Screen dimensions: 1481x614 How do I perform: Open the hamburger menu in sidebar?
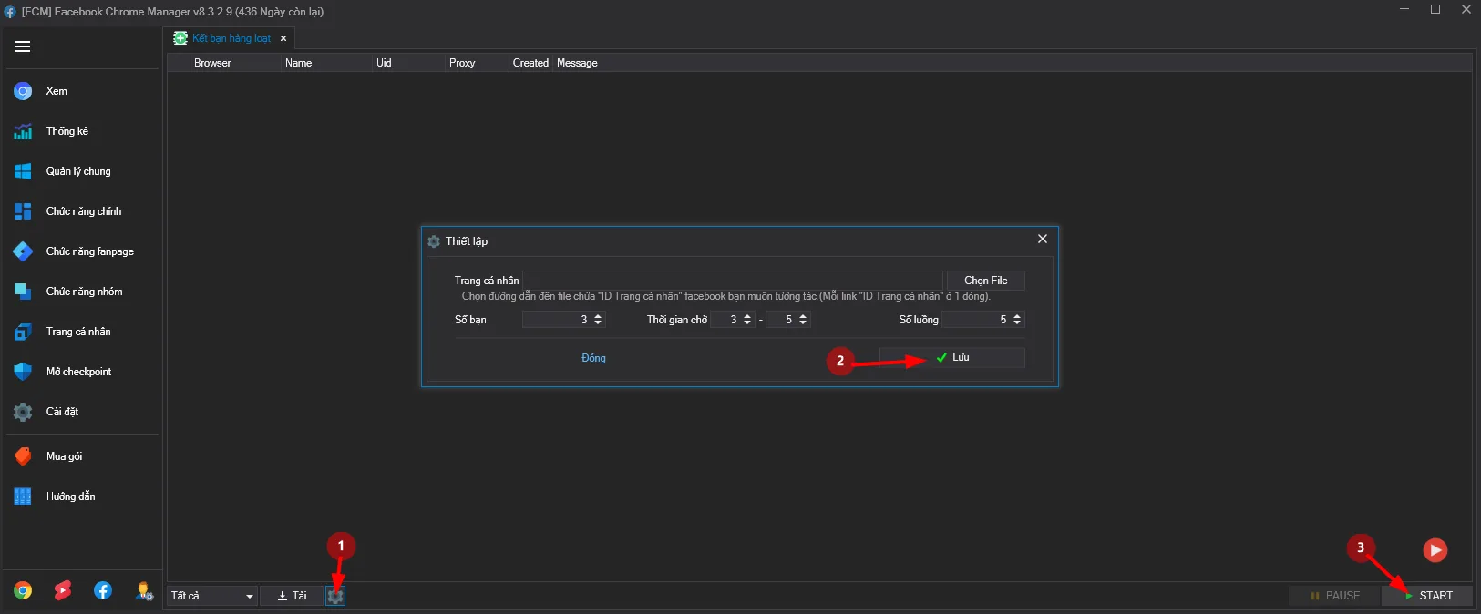tap(23, 46)
